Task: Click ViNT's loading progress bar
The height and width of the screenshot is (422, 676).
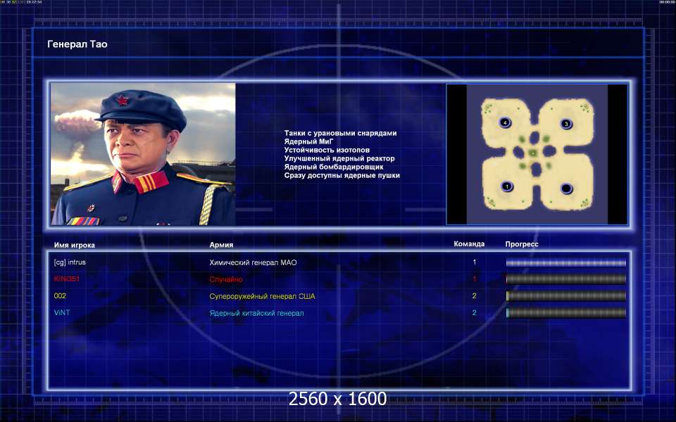Action: click(565, 313)
